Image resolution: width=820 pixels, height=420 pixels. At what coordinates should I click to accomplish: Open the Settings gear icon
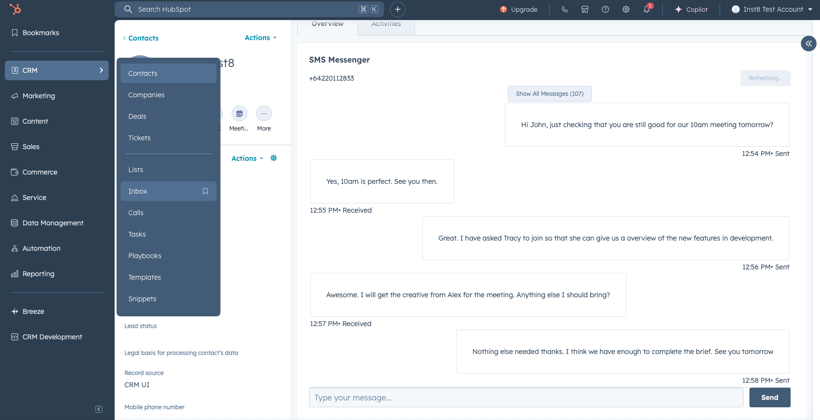click(x=626, y=9)
